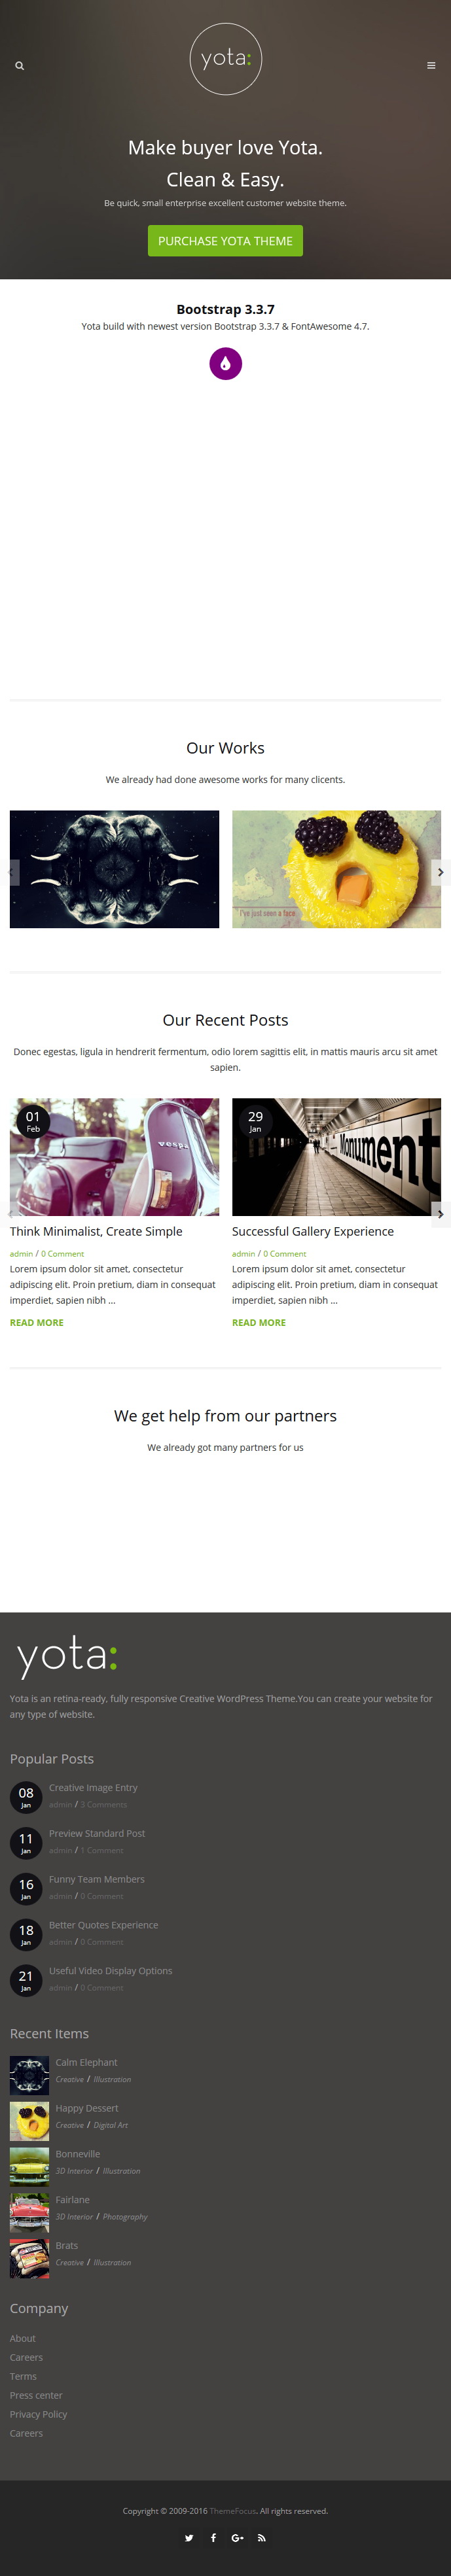451x2576 pixels.
Task: Open the hamburger menu icon
Action: [431, 66]
